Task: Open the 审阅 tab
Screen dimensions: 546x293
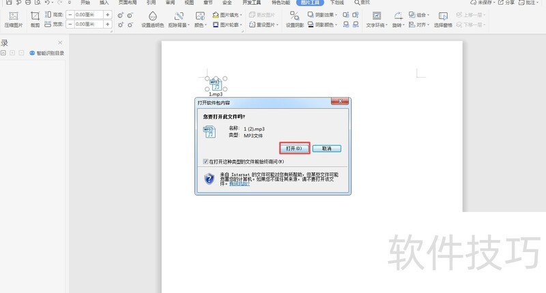Action: [170, 3]
